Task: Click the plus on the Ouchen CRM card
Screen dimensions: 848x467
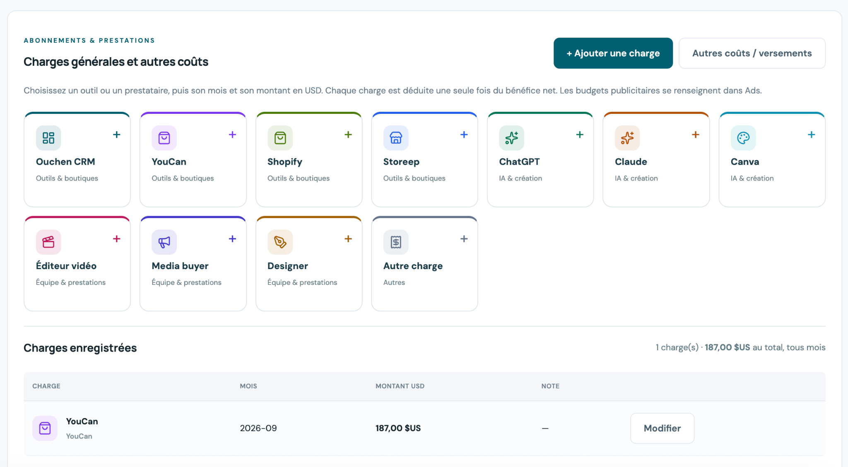Action: [x=117, y=135]
